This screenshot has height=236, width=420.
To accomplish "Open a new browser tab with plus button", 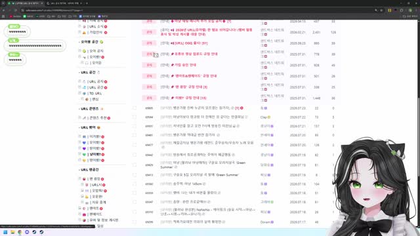I will [x=87, y=3].
